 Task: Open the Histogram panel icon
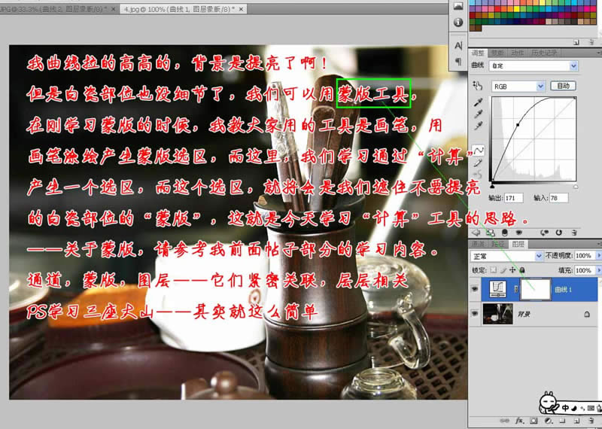tap(458, 6)
